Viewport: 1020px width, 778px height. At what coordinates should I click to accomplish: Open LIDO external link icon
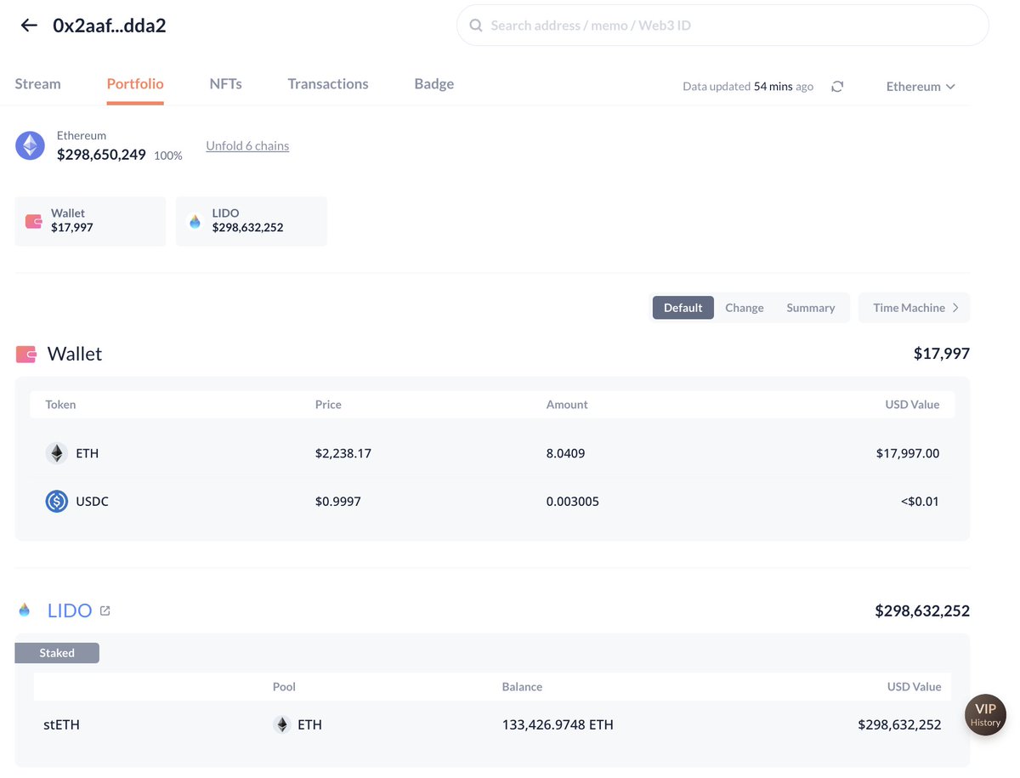(x=105, y=610)
